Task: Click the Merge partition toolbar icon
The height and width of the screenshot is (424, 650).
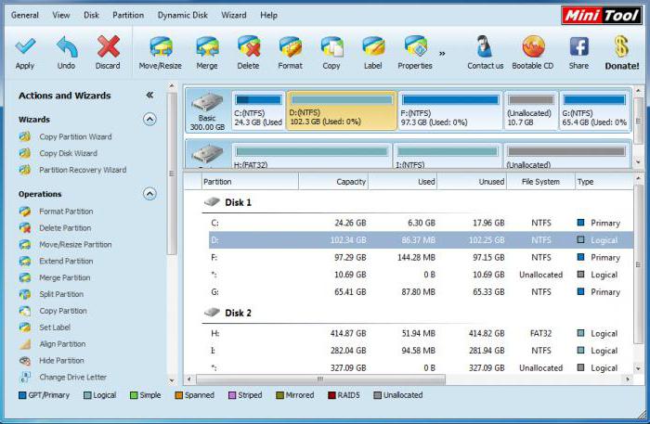Action: pos(207,48)
